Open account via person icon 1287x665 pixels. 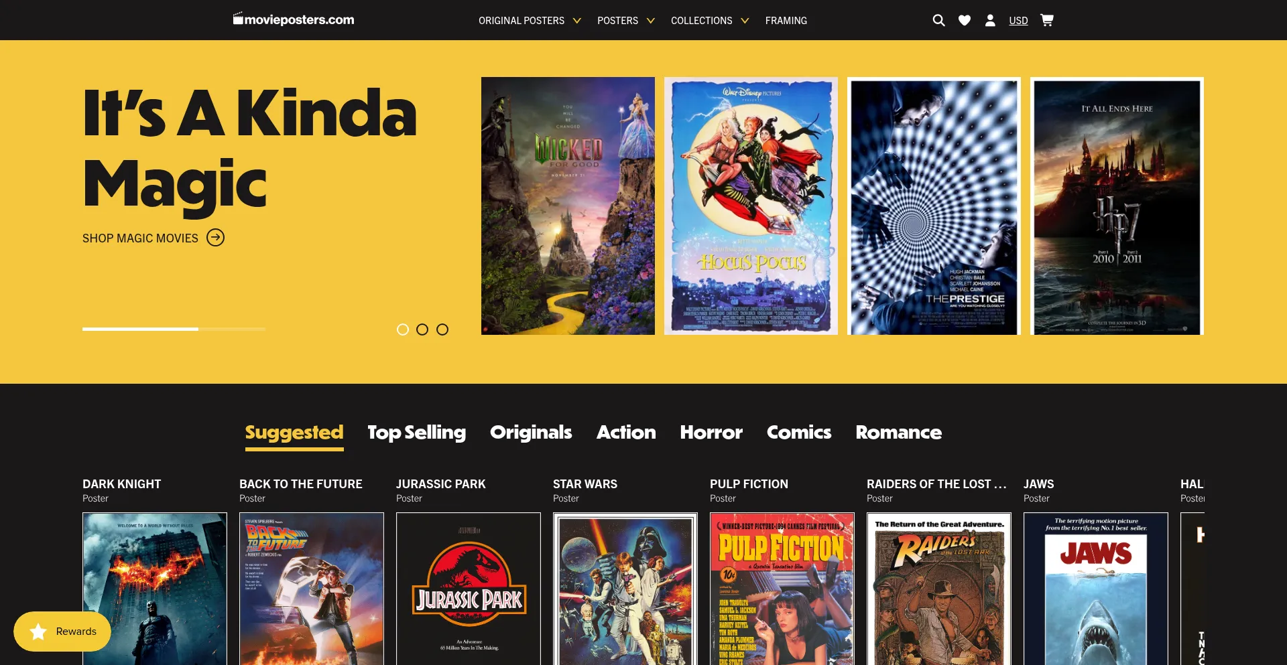990,20
